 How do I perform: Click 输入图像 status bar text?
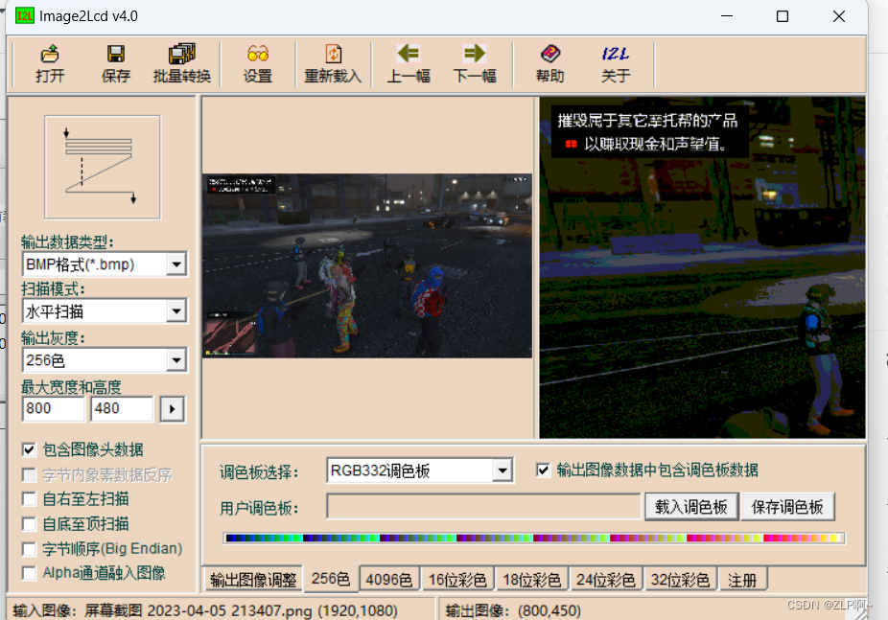(x=205, y=611)
